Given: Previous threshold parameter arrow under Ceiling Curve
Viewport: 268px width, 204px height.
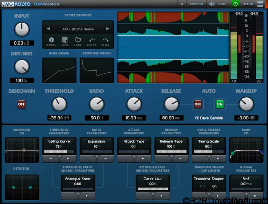Looking at the screenshot, I should 51,158.
